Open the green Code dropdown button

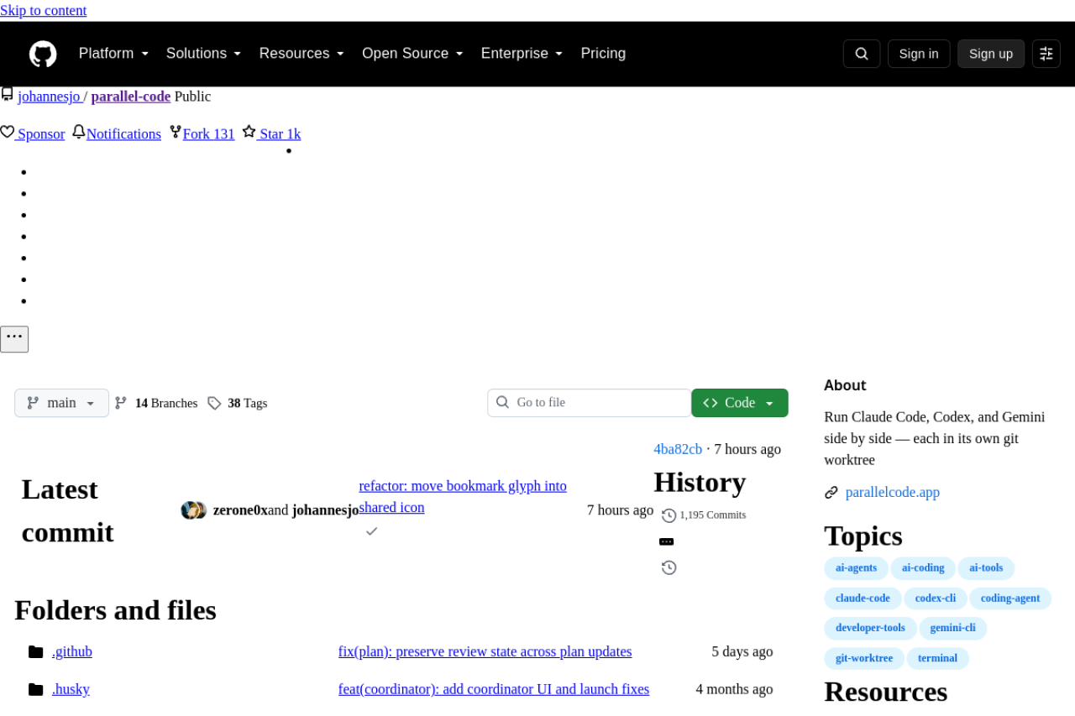pos(740,403)
